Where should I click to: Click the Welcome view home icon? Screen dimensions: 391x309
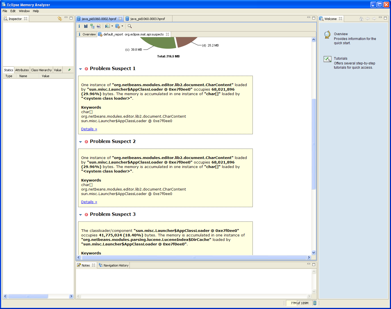361,19
